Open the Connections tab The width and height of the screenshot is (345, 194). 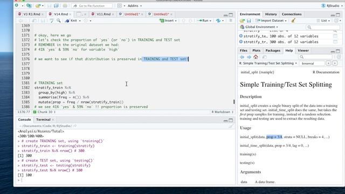pos(292,14)
